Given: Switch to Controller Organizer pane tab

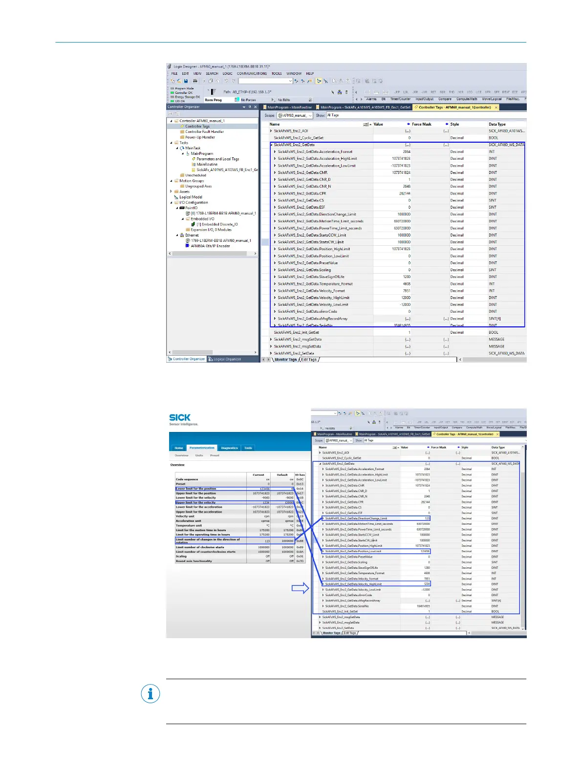Looking at the screenshot, I should tap(187, 359).
